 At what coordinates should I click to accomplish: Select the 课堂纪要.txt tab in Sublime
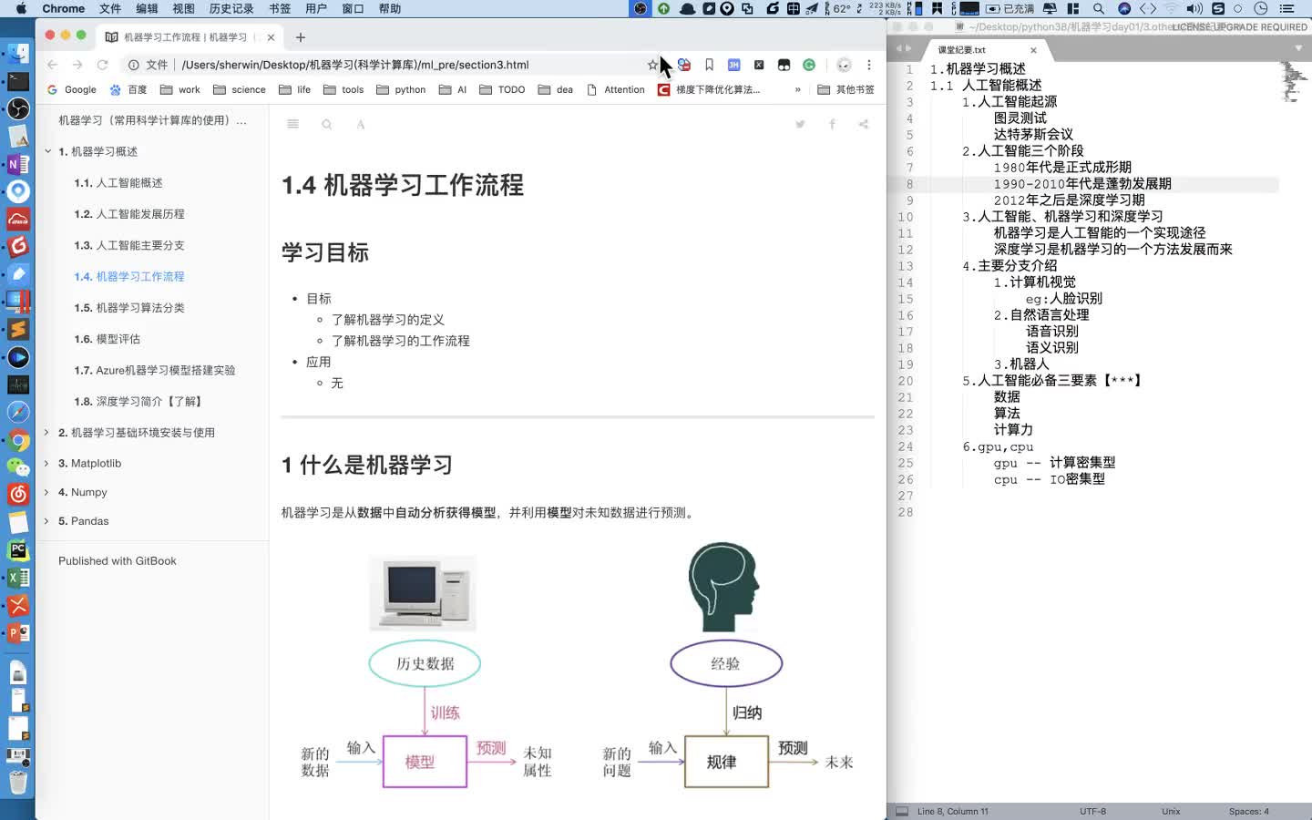985,50
